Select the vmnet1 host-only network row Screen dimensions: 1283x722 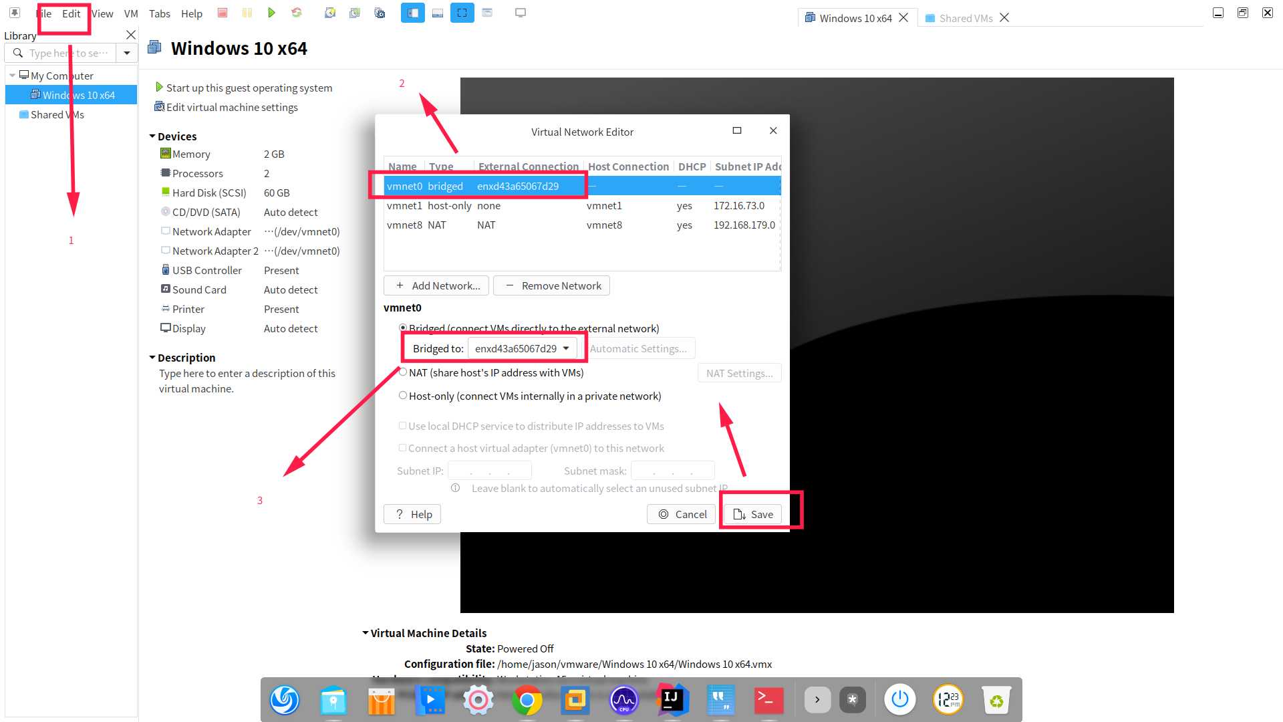click(582, 205)
